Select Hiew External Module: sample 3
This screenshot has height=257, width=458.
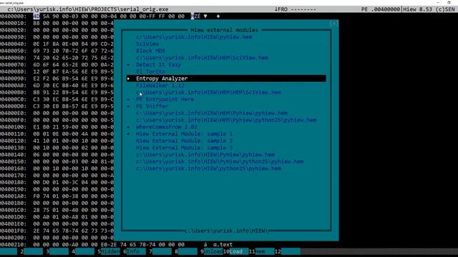coord(185,148)
